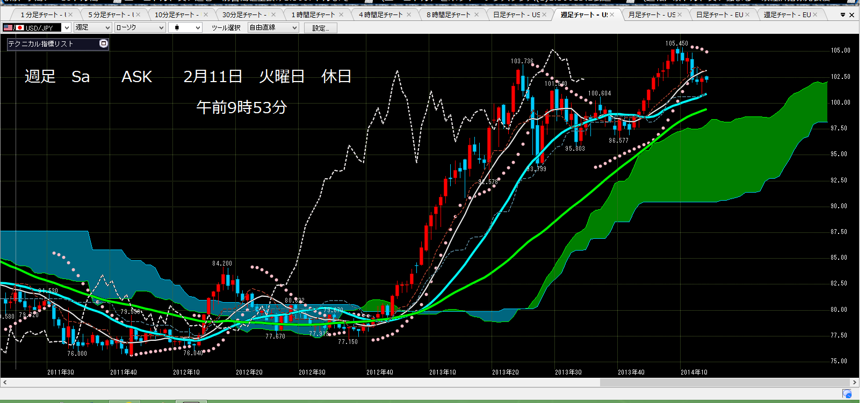Open the ローソク chart type dropdown
This screenshot has width=866, height=403.
click(x=140, y=27)
